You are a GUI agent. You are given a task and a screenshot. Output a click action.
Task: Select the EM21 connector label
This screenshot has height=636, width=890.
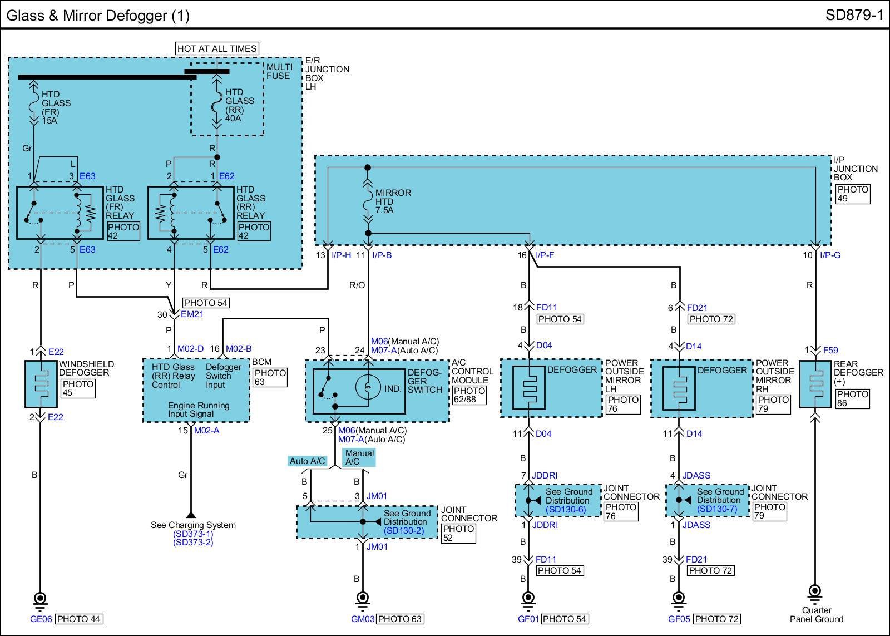192,314
